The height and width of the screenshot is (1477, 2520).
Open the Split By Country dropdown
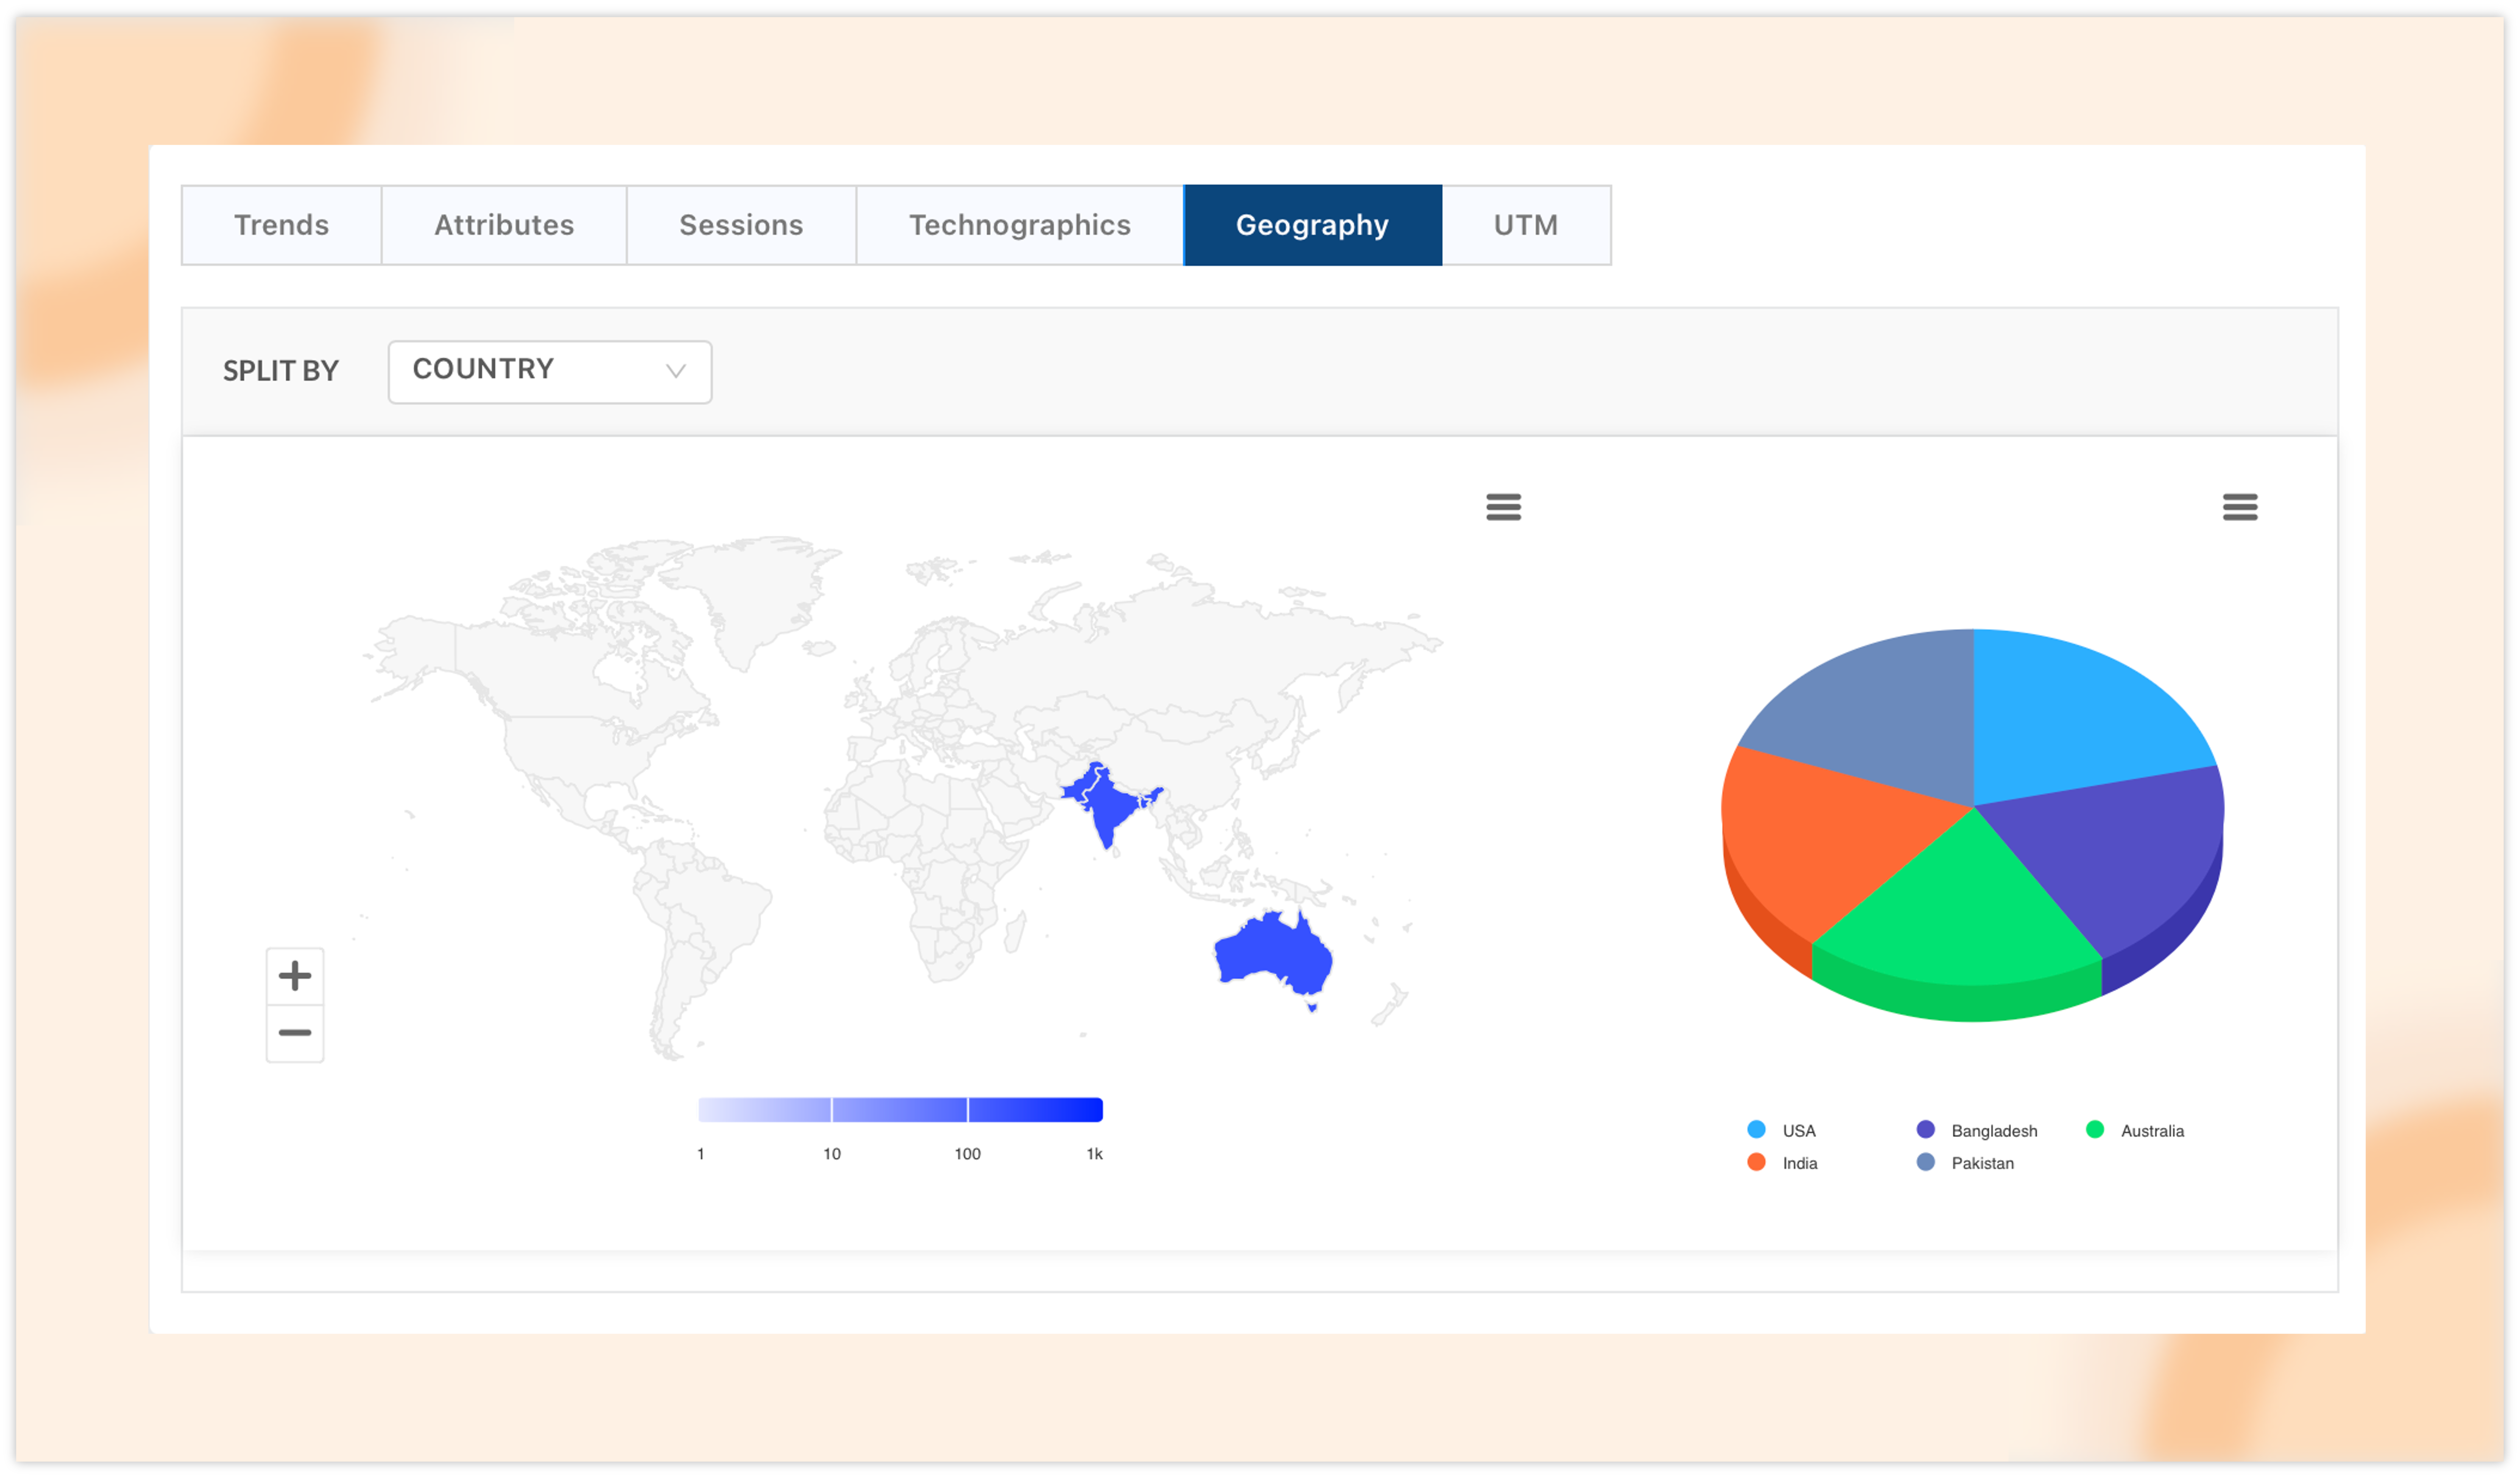tap(549, 371)
